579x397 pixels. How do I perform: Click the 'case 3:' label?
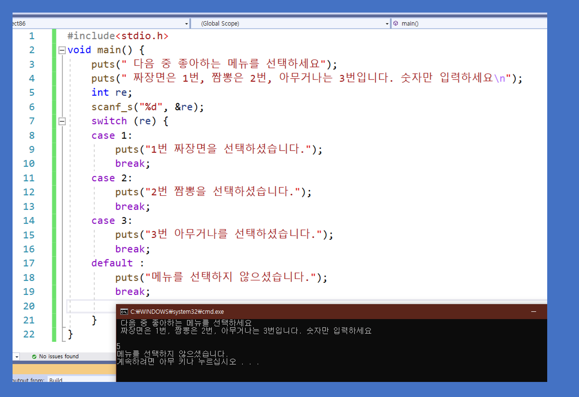(112, 221)
